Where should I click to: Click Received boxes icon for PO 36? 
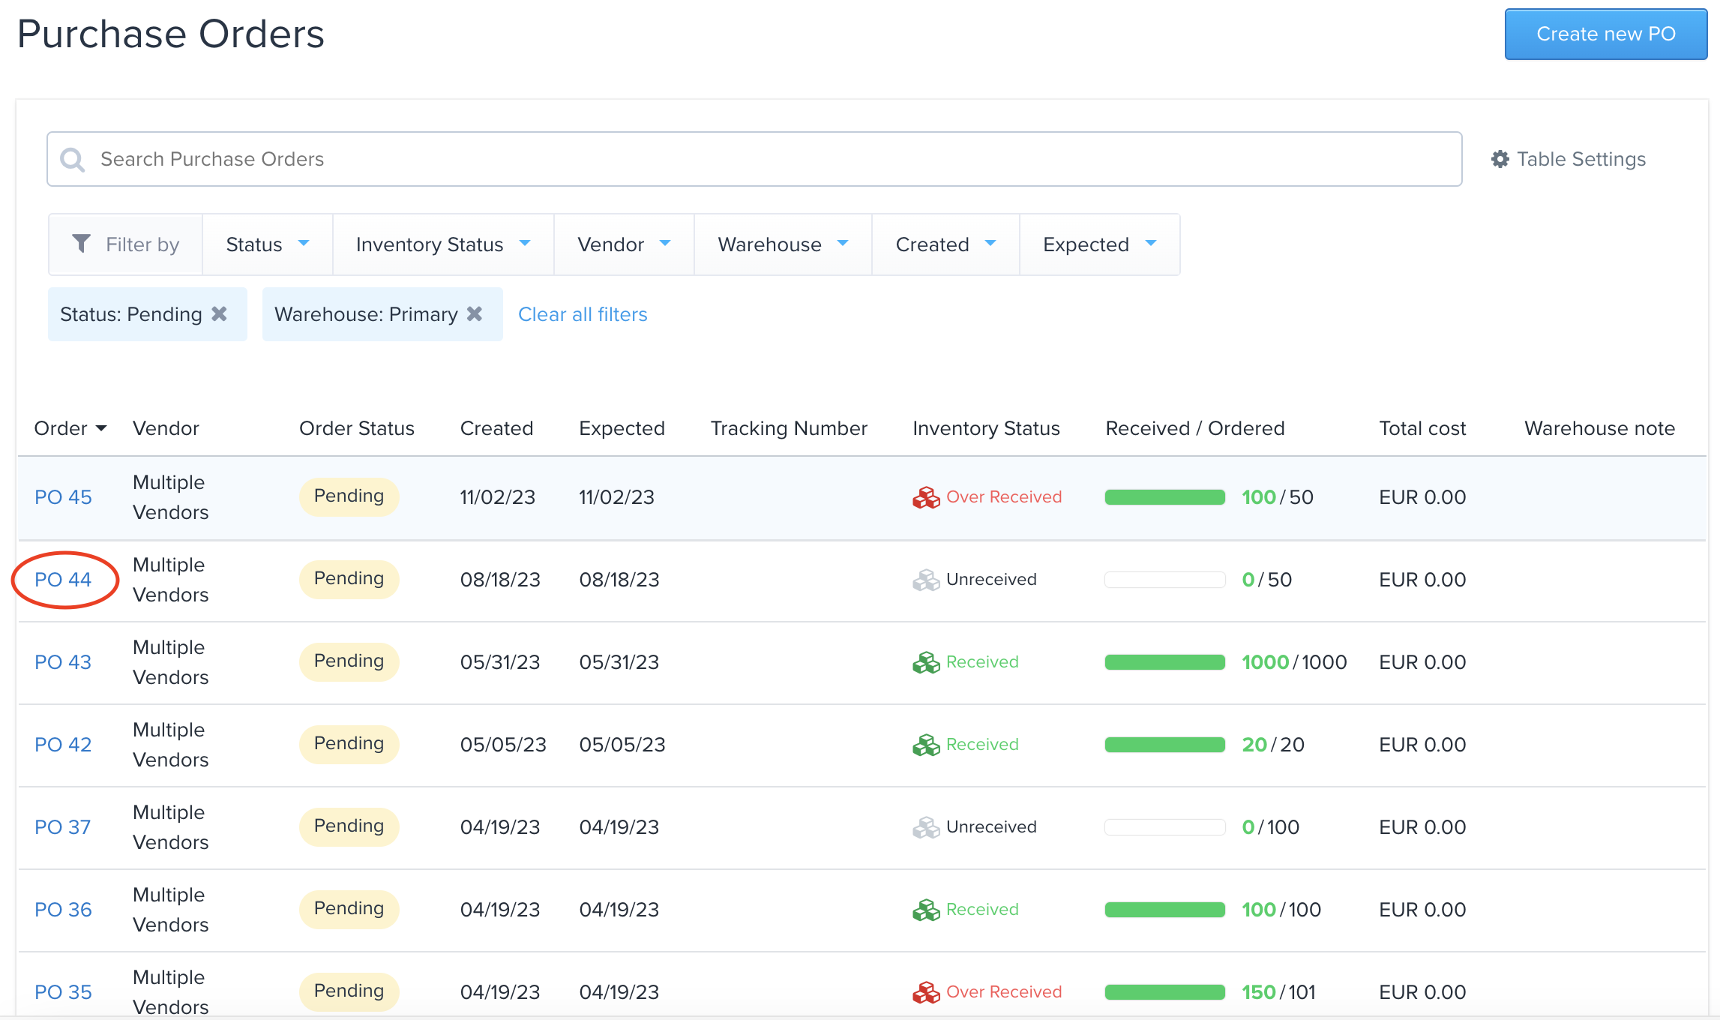tap(926, 910)
